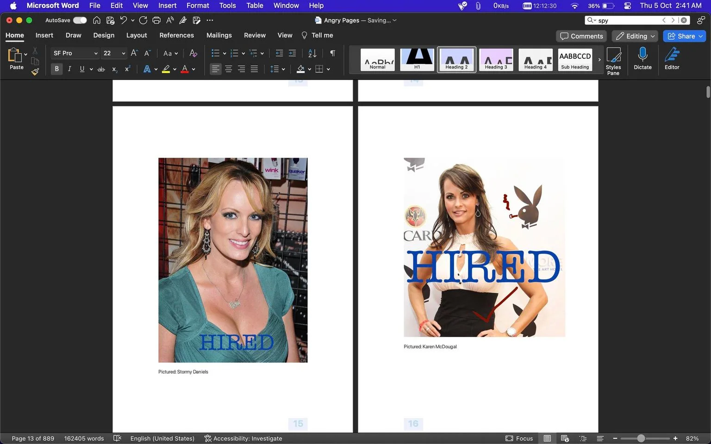Toggle Bold formatting
Screen dimensions: 711x444
[x=56, y=69]
